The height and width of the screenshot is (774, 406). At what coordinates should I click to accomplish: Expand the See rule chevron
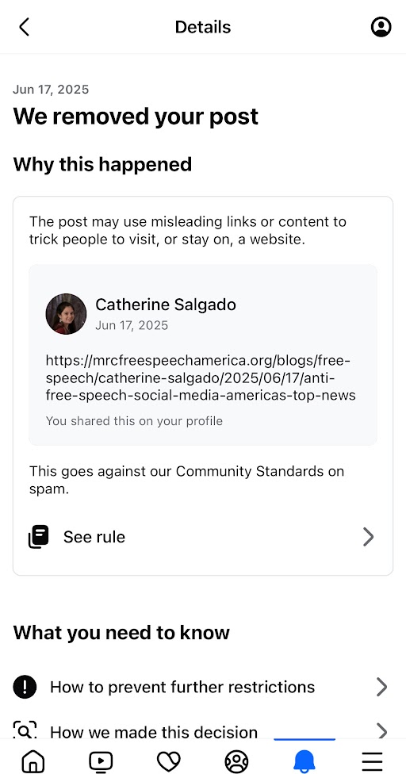coord(369,537)
